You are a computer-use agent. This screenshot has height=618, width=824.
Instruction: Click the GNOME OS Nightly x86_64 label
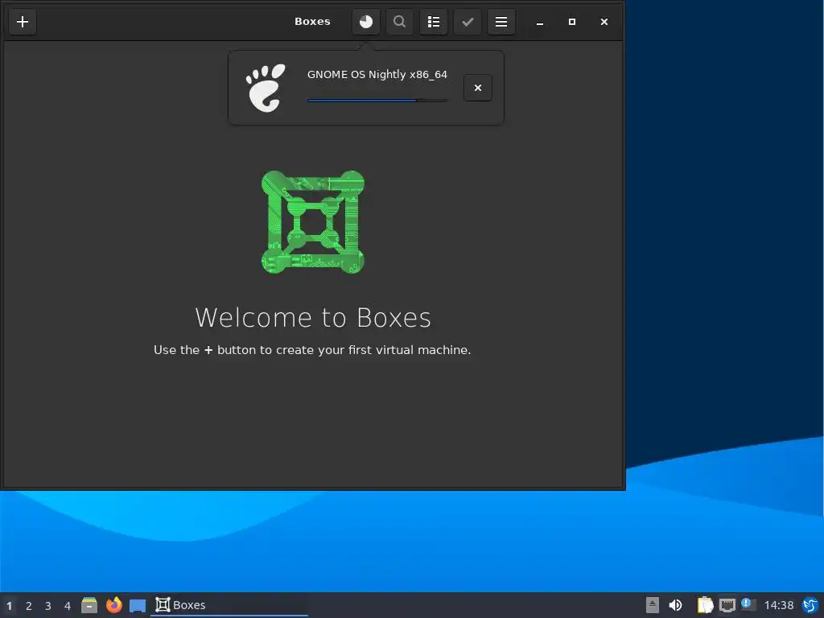click(x=377, y=74)
